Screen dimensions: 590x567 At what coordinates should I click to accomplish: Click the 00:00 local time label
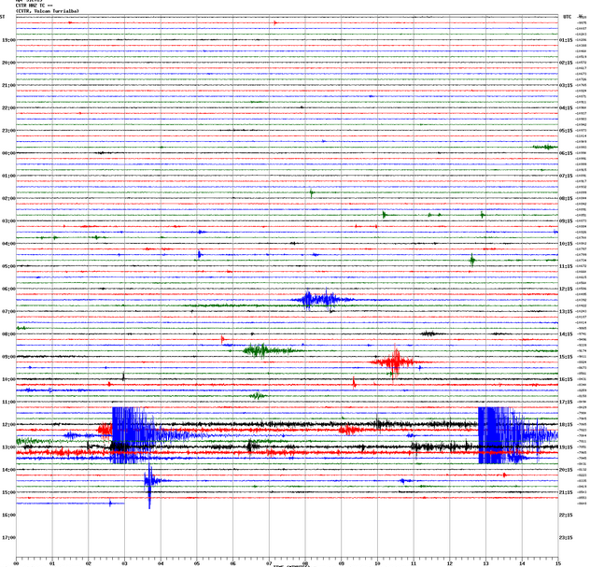(x=8, y=153)
